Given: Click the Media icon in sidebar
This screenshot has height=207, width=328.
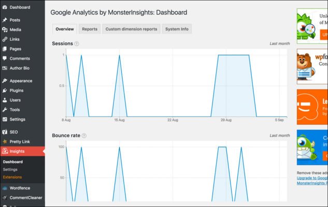Looking at the screenshot, I should [5, 30].
